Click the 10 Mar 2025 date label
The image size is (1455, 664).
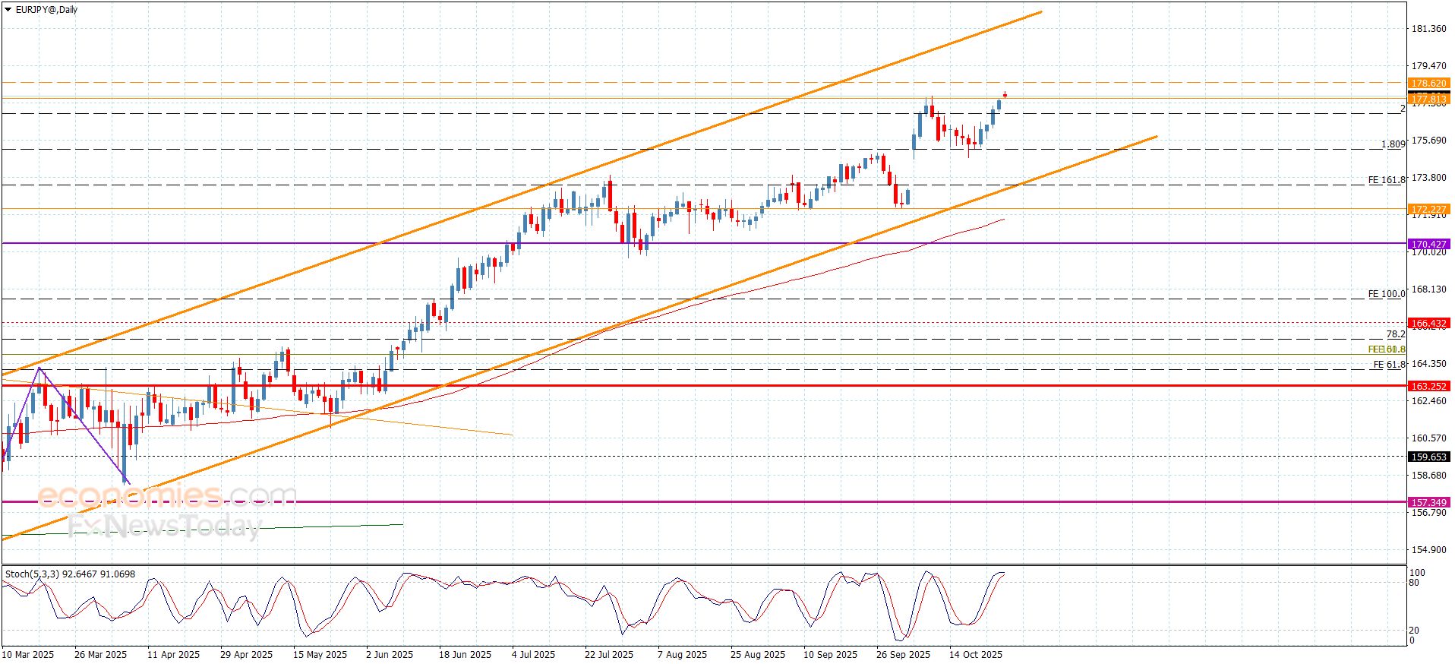28,654
